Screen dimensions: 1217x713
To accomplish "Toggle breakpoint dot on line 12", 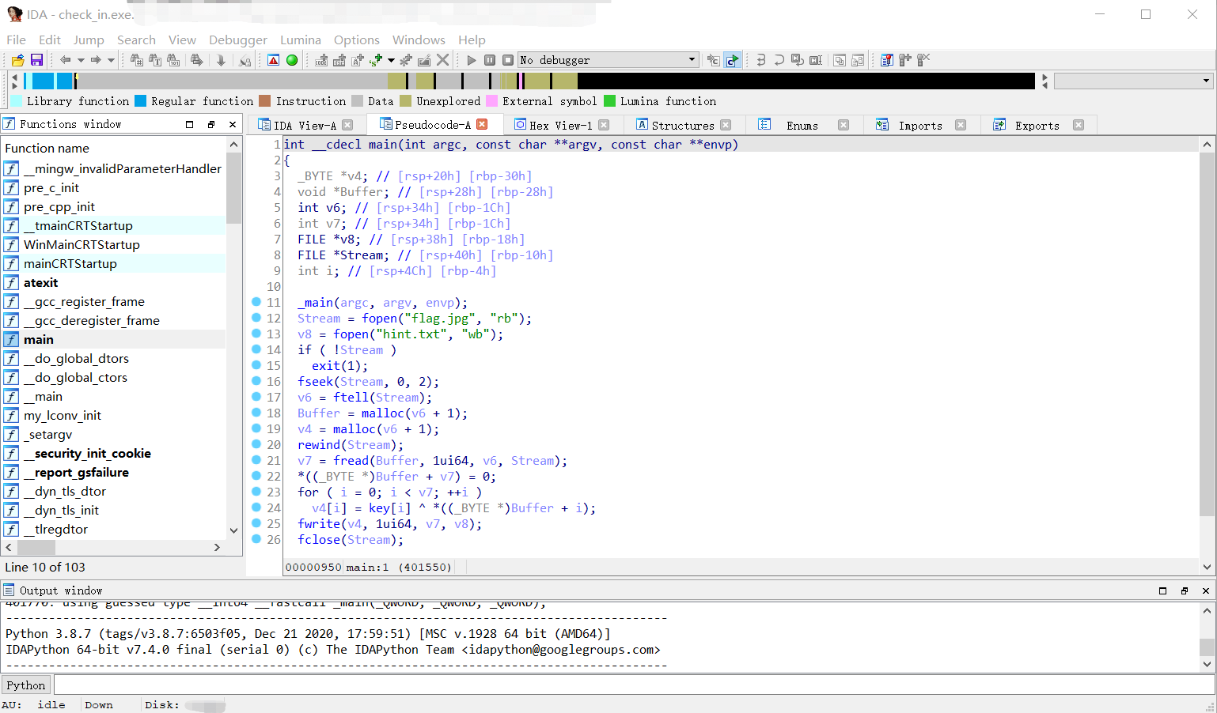I will click(x=256, y=318).
